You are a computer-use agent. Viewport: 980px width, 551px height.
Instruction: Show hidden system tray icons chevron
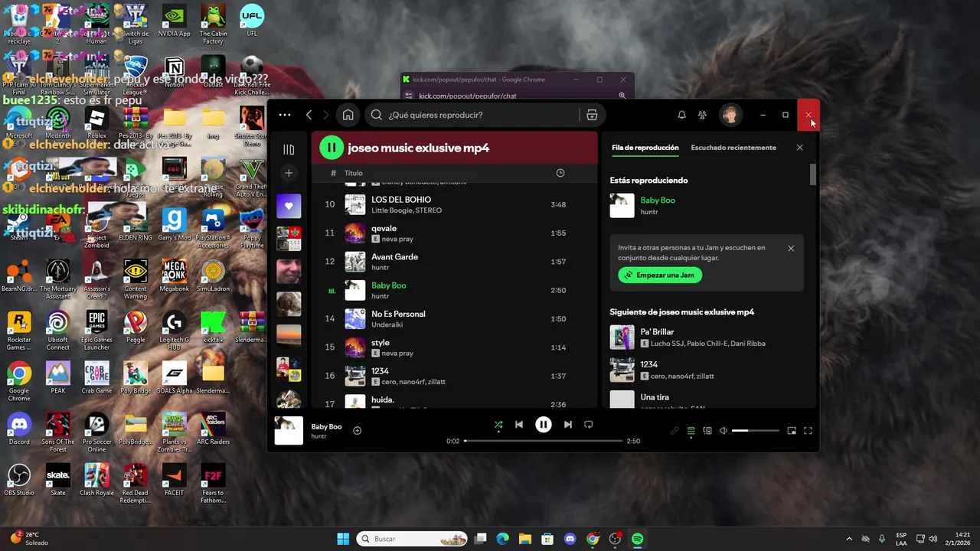click(848, 539)
